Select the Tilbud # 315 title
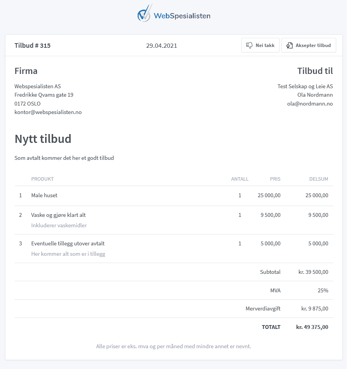 pos(32,45)
